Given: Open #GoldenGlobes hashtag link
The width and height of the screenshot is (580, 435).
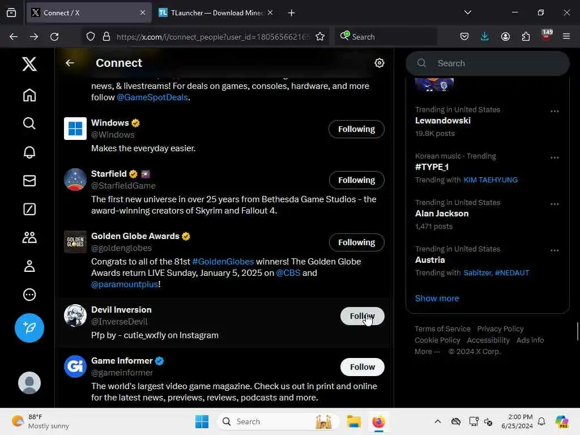Looking at the screenshot, I should click(x=223, y=262).
